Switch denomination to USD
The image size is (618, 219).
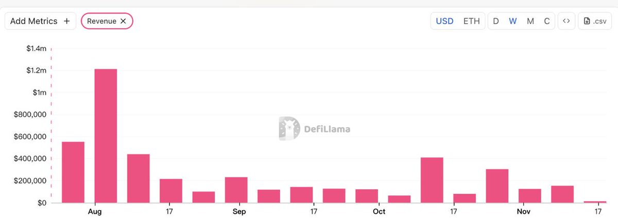444,21
